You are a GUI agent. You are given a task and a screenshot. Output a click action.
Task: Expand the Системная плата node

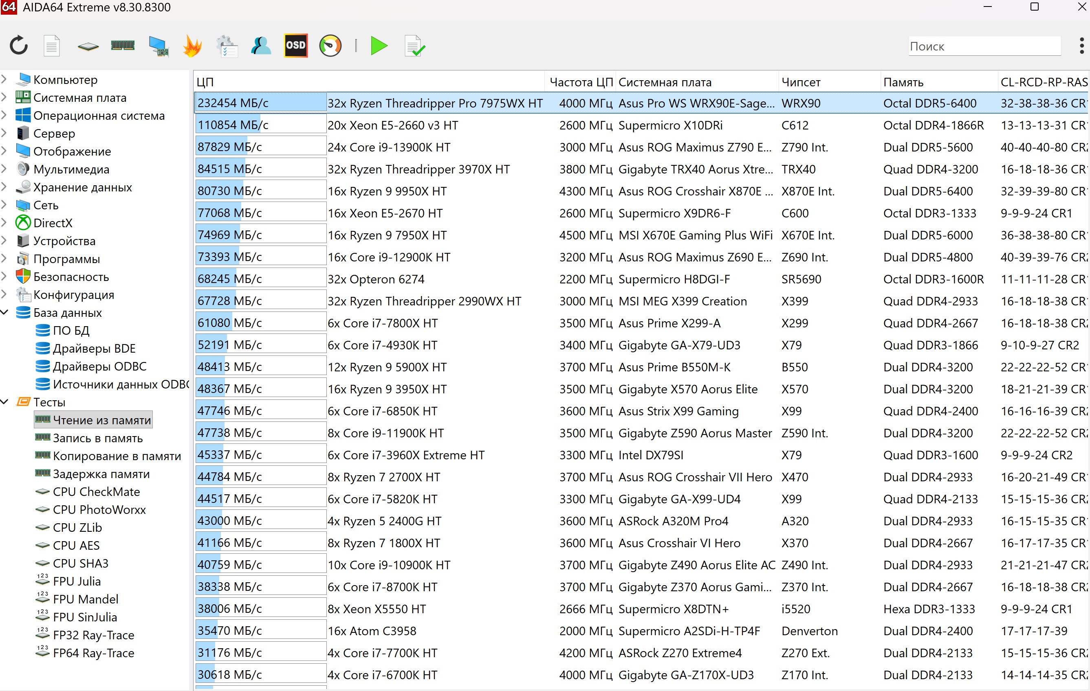(x=4, y=97)
